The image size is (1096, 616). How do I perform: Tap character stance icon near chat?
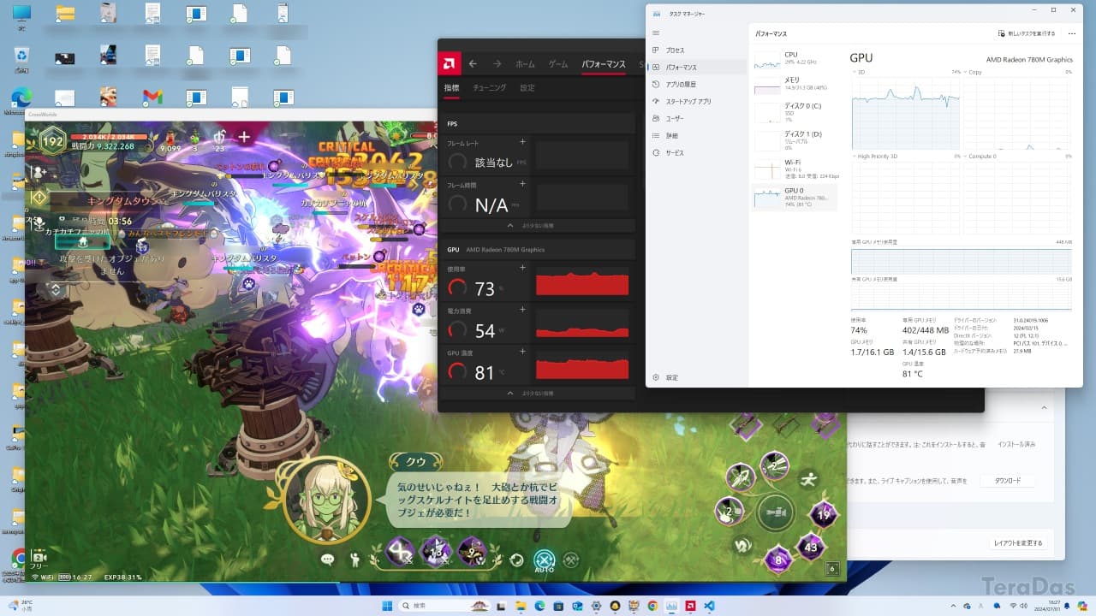[355, 560]
